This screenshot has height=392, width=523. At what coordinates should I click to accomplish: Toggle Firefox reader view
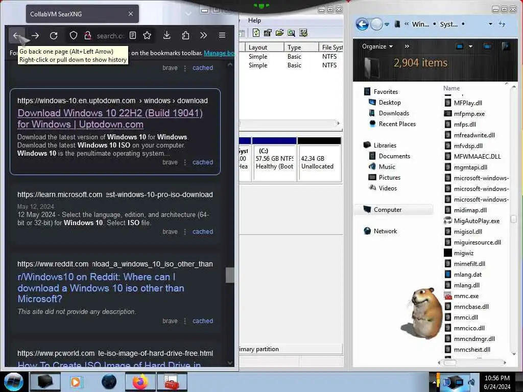[x=133, y=35]
